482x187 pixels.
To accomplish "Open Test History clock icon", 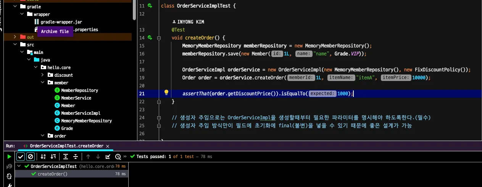I will 118,157.
